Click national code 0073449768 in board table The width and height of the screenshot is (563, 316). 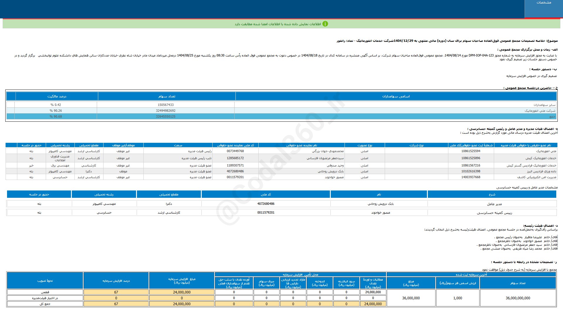tap(235, 151)
